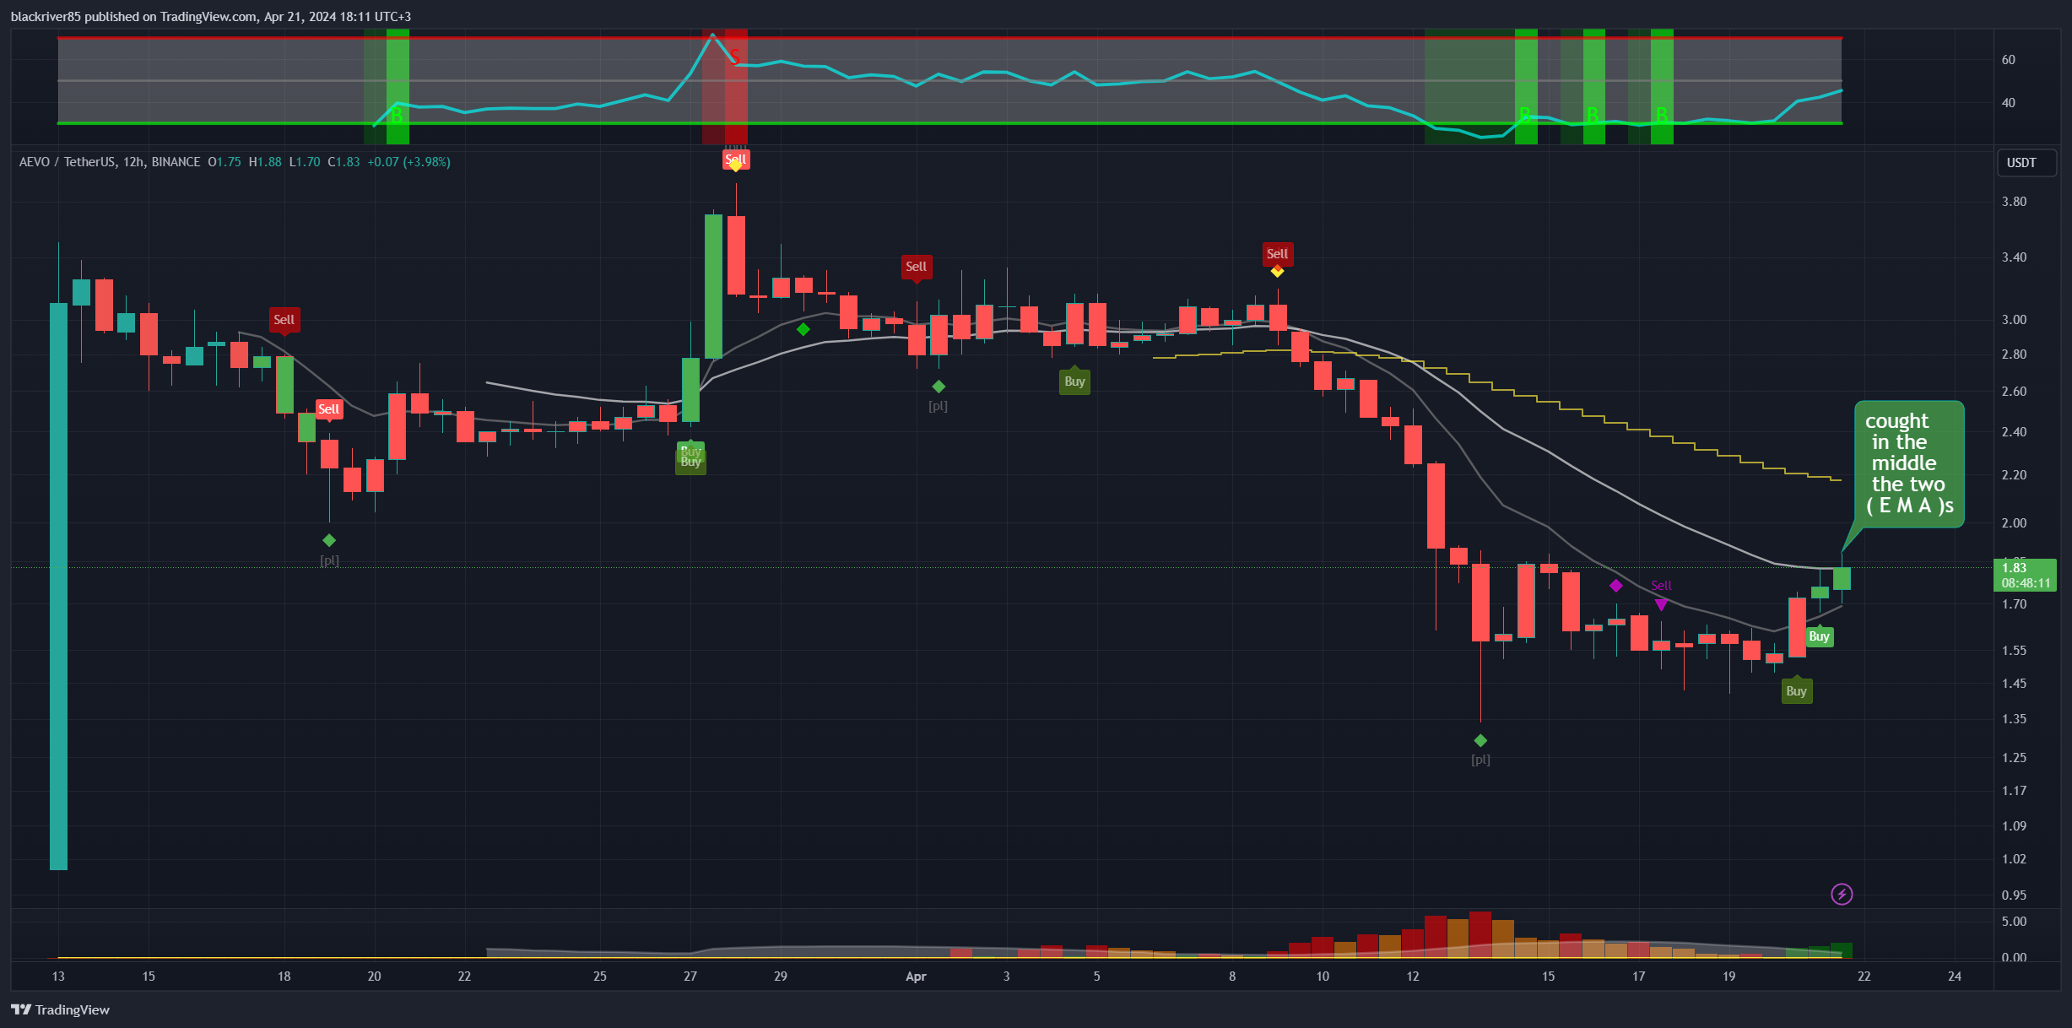
Task: Click the 3.80 price axis label
Action: (2014, 202)
